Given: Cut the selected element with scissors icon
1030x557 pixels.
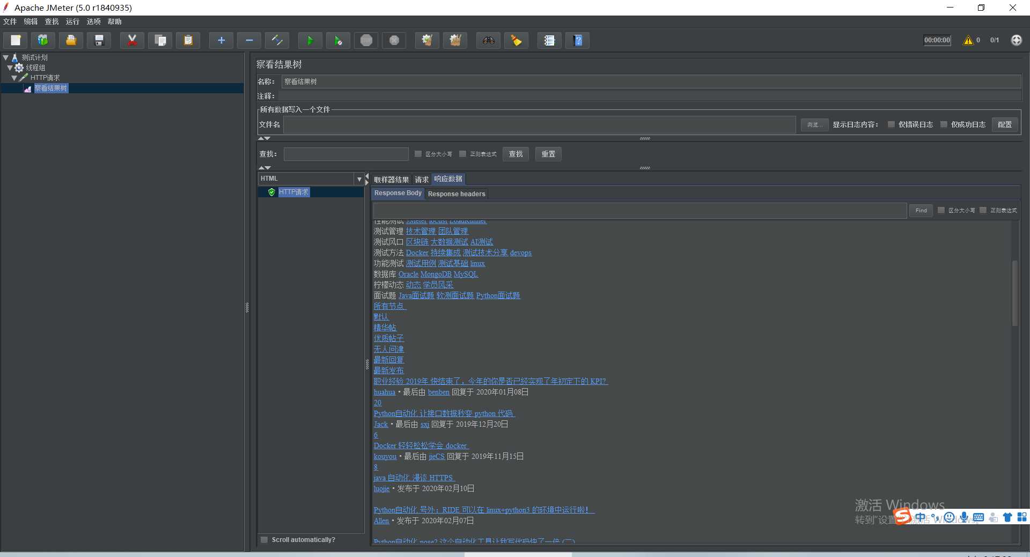Looking at the screenshot, I should pos(132,40).
